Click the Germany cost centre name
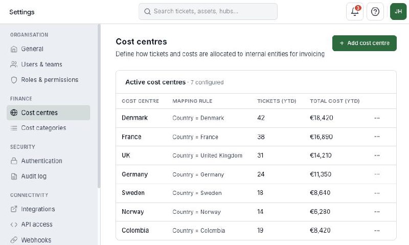This screenshot has width=409, height=245. (x=134, y=174)
